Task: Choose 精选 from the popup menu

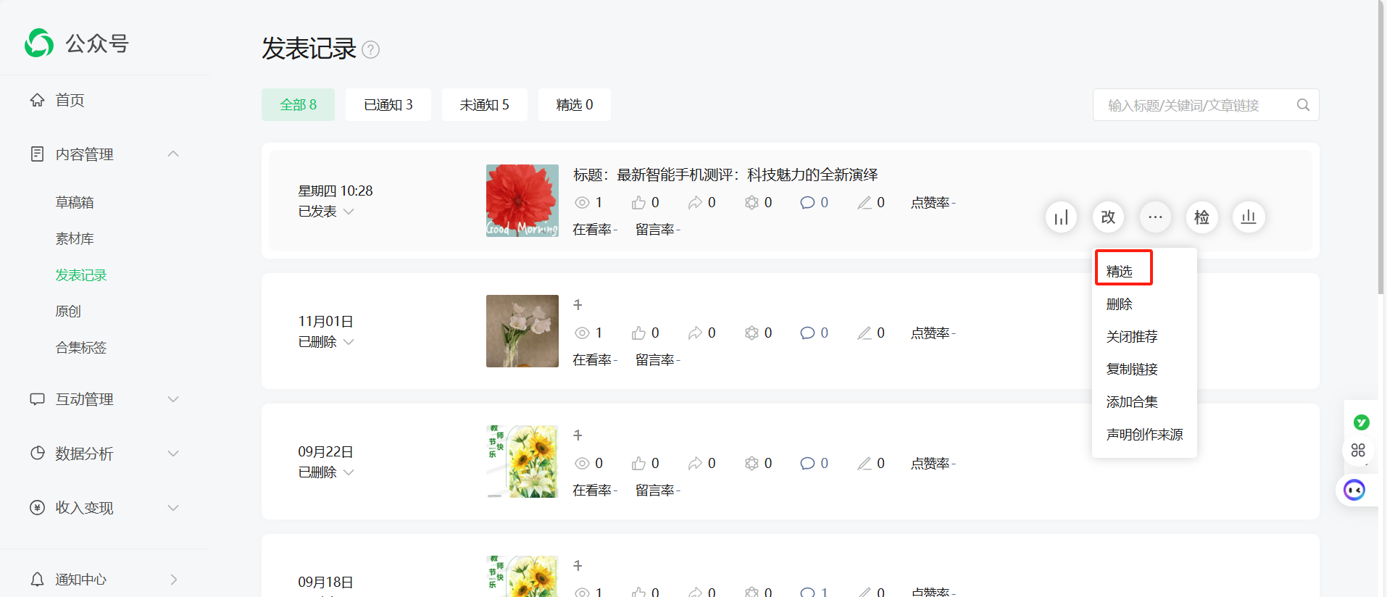Action: click(1120, 272)
